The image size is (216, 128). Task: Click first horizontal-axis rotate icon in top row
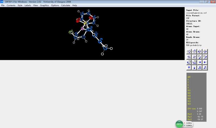pos(189,51)
